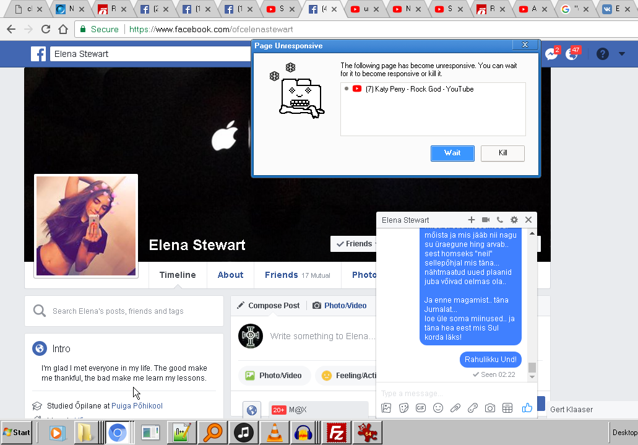
Task: Open Elena Stewart's profile picture
Action: pos(86,226)
